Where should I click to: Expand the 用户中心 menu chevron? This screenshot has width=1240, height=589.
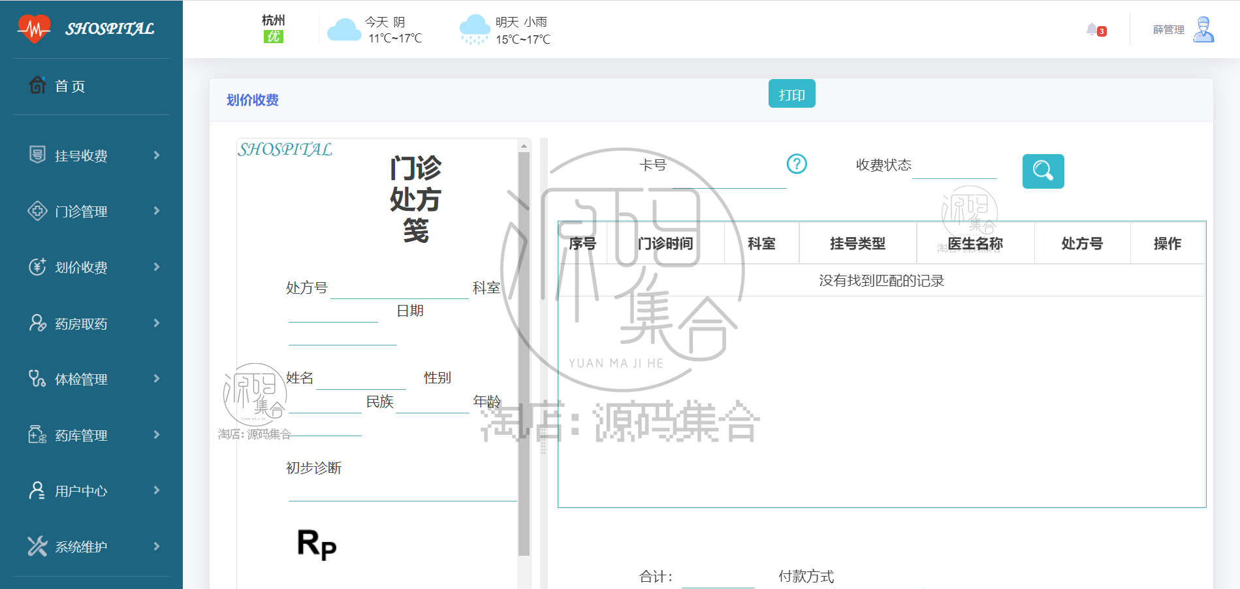click(157, 490)
